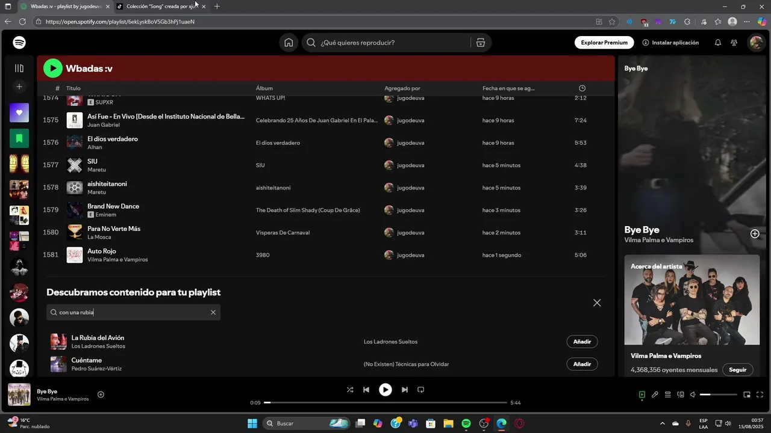Create a new playlist with plus icon
771x433 pixels.
click(19, 87)
